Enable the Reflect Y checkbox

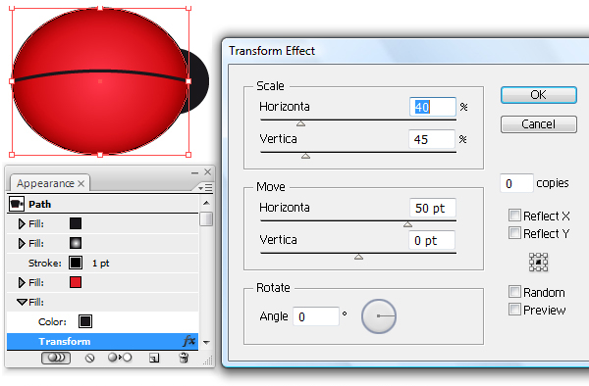tap(514, 233)
